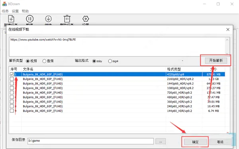This screenshot has width=239, height=149.
Task: Select the 音频 parse type radio
Action: pos(44,61)
